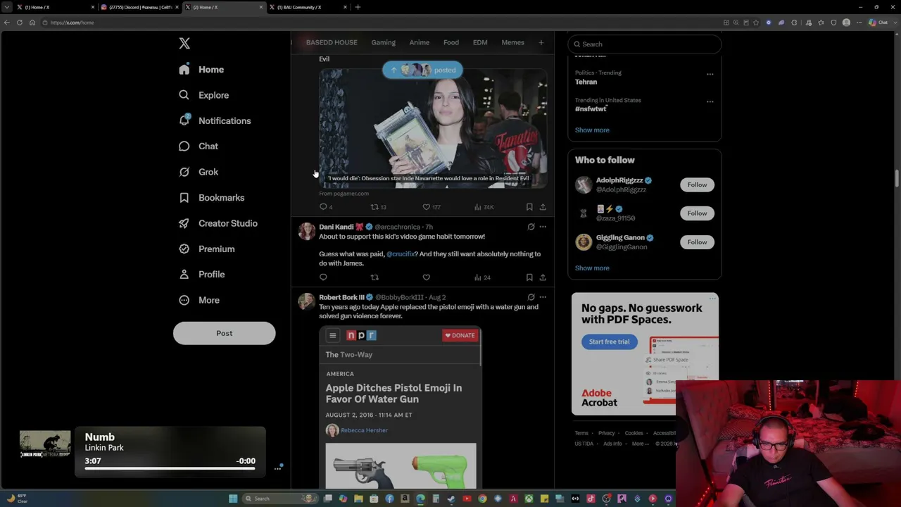Like Dani Kandi's post
The height and width of the screenshot is (507, 901).
pyautogui.click(x=426, y=277)
